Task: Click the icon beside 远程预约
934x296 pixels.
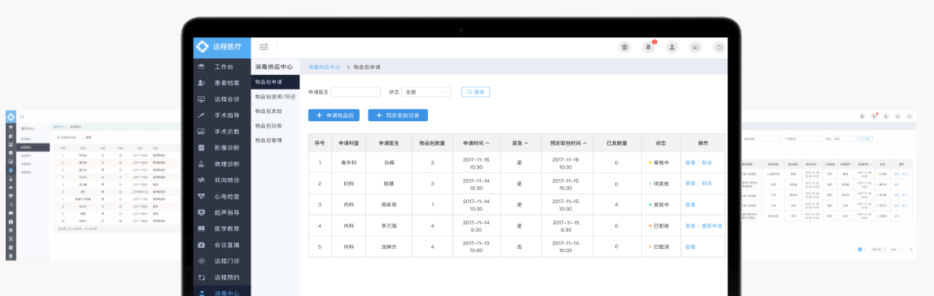Action: pos(201,277)
